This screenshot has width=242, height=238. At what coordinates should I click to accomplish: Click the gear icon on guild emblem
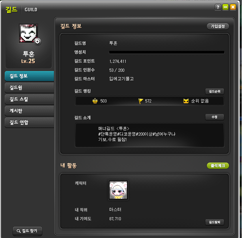click(37, 41)
